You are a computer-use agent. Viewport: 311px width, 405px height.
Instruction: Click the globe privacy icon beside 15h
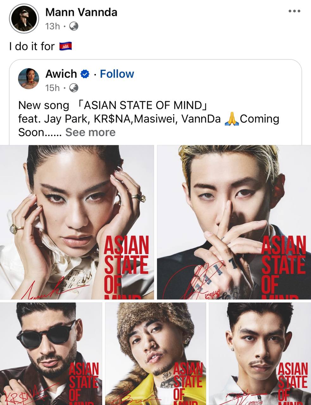[x=74, y=88]
